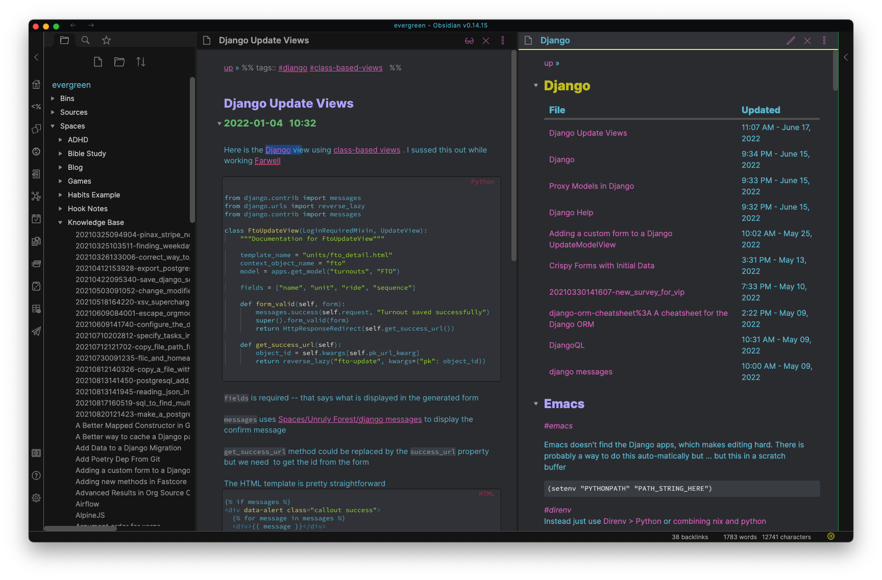The width and height of the screenshot is (882, 580).
Task: Select the Django Update Views pane title
Action: 263,40
